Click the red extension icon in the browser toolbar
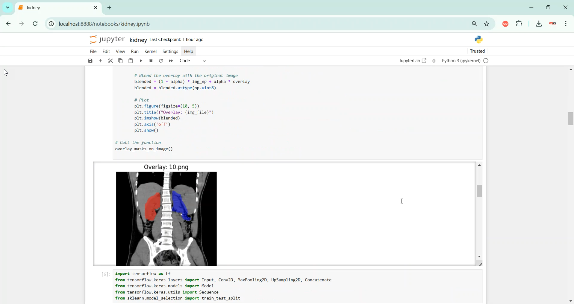This screenshot has width=574, height=304. coord(505,24)
